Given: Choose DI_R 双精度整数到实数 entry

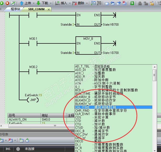Looking at the screenshot, I should [114, 148].
